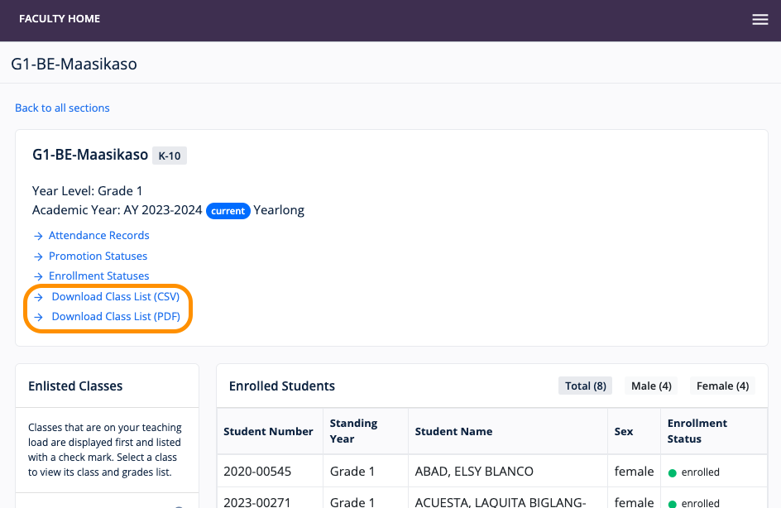
Task: Return via Back to all sections link
Action: tap(62, 108)
